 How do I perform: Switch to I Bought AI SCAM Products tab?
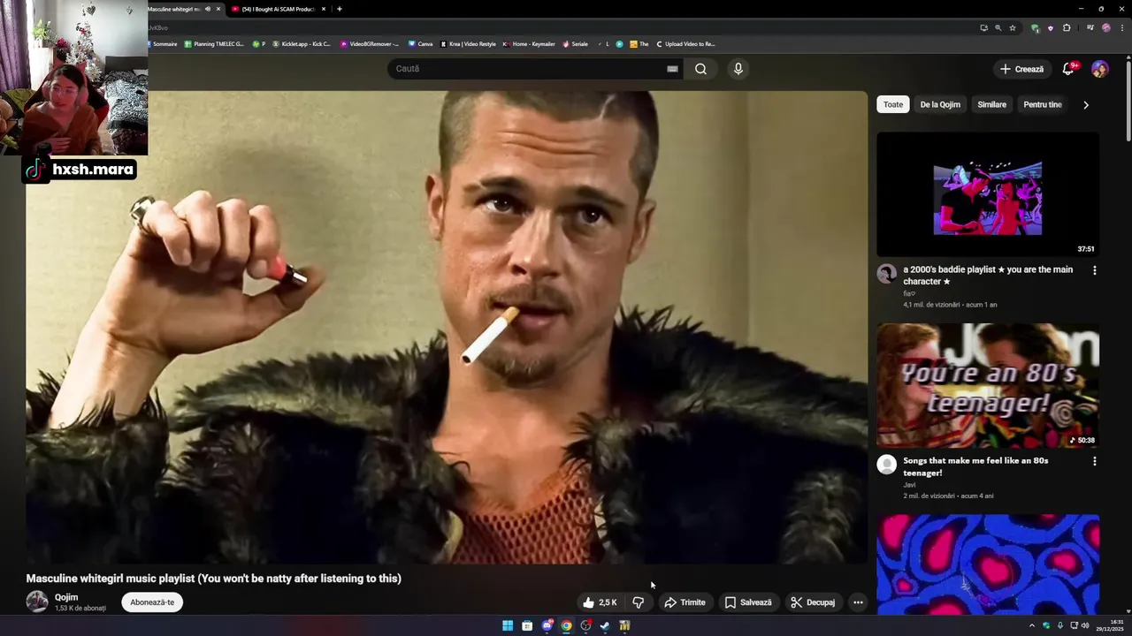278,9
